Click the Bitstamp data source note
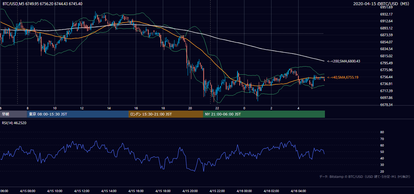The height and width of the screenshot is (194, 414). (365, 177)
